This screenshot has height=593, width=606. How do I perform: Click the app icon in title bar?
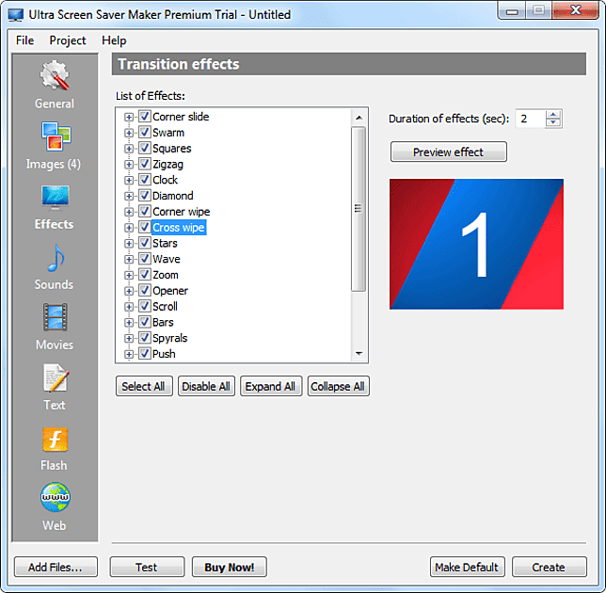coord(15,15)
